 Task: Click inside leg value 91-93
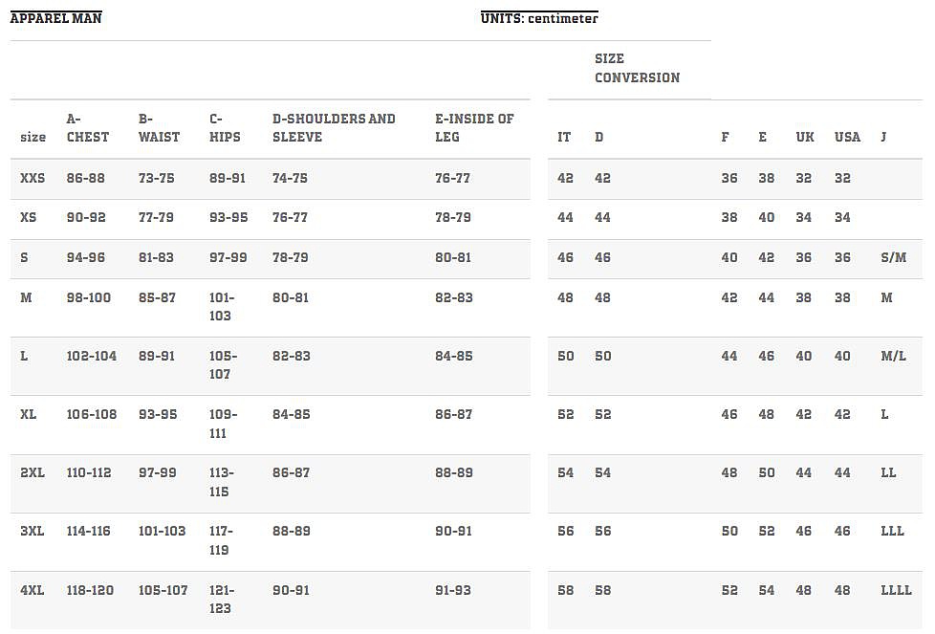453,590
